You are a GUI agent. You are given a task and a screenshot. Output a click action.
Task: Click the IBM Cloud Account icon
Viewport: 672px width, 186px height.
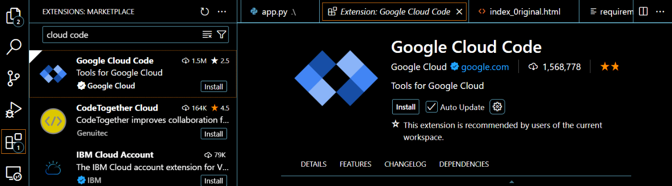(x=53, y=168)
